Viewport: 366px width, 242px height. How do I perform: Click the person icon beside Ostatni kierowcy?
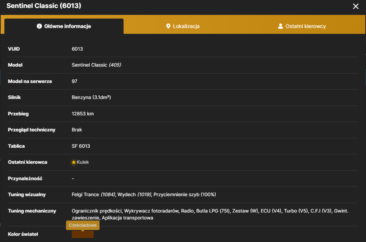click(x=280, y=26)
